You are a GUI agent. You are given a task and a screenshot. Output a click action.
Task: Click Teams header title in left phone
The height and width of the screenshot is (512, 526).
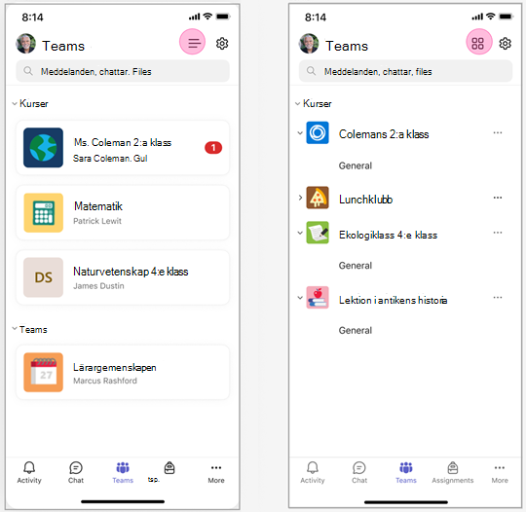coord(63,46)
